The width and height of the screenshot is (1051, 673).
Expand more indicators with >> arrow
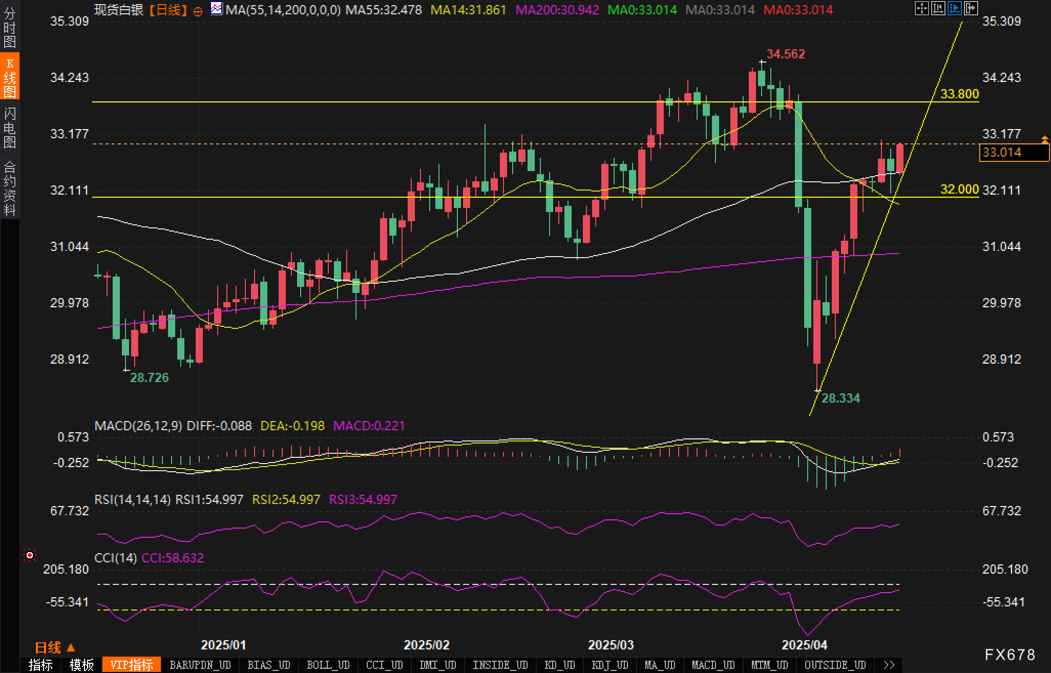[889, 665]
